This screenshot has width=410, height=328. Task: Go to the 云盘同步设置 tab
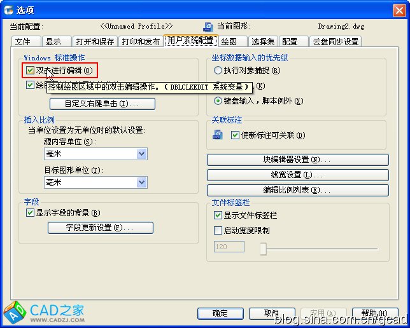[x=336, y=42]
